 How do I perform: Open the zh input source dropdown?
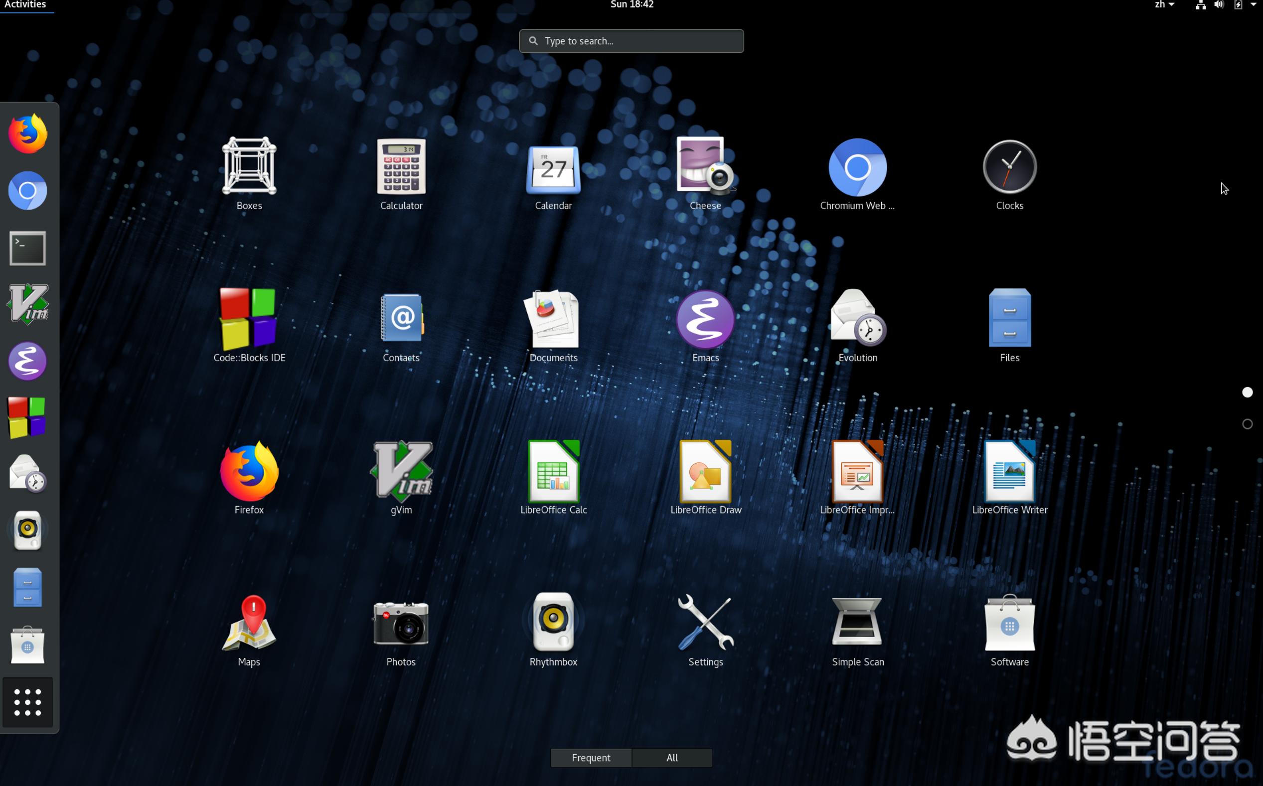[x=1165, y=4]
